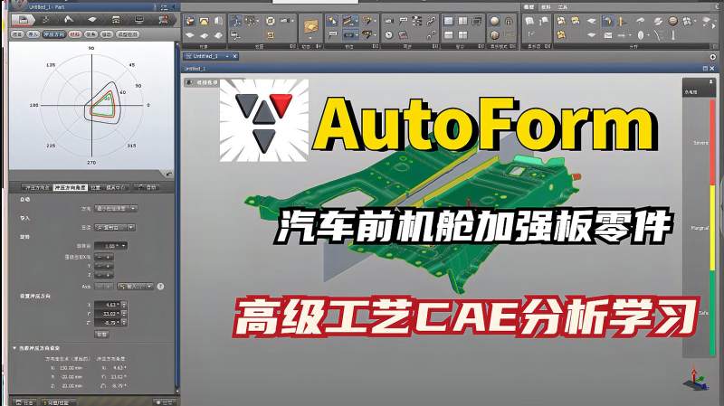Collapse the 当前冲压方向设定 section triangle
This screenshot has width=724, height=406.
pos(14,348)
